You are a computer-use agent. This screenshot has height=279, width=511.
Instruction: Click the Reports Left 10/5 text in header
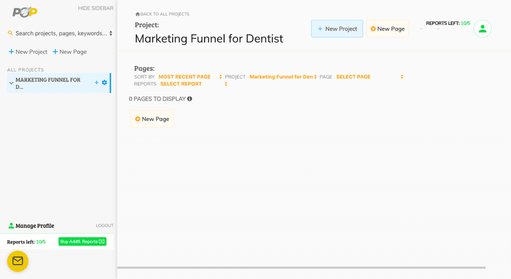click(448, 23)
